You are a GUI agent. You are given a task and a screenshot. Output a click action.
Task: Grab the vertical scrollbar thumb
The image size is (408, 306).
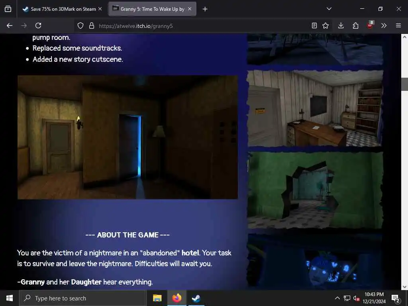tap(405, 84)
